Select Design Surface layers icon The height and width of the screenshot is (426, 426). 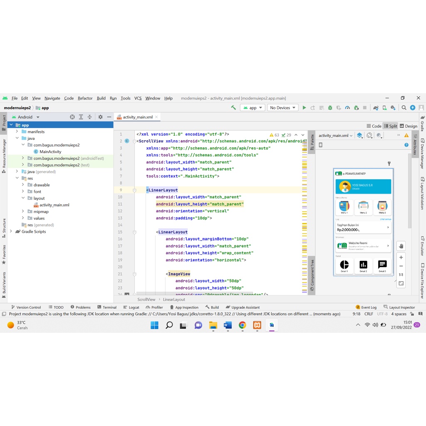pos(360,135)
